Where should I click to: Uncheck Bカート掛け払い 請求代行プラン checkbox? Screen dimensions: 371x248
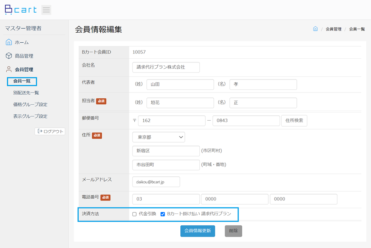pos(162,214)
